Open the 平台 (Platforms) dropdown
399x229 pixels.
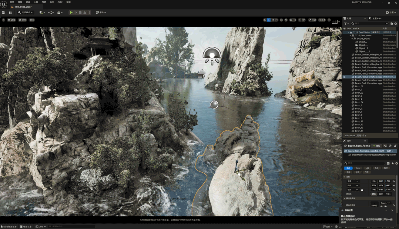click(101, 12)
